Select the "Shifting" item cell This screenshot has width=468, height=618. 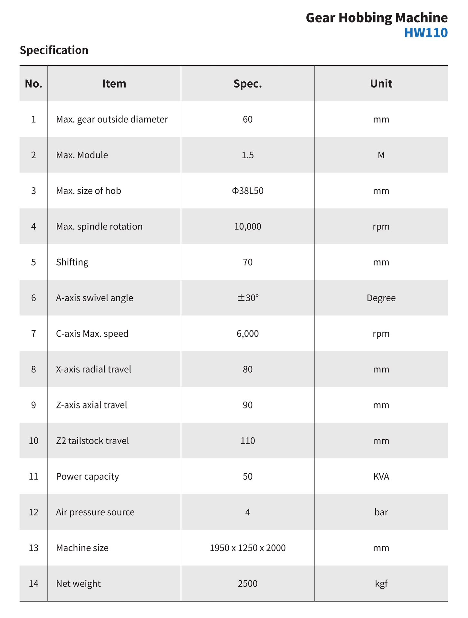(x=72, y=262)
